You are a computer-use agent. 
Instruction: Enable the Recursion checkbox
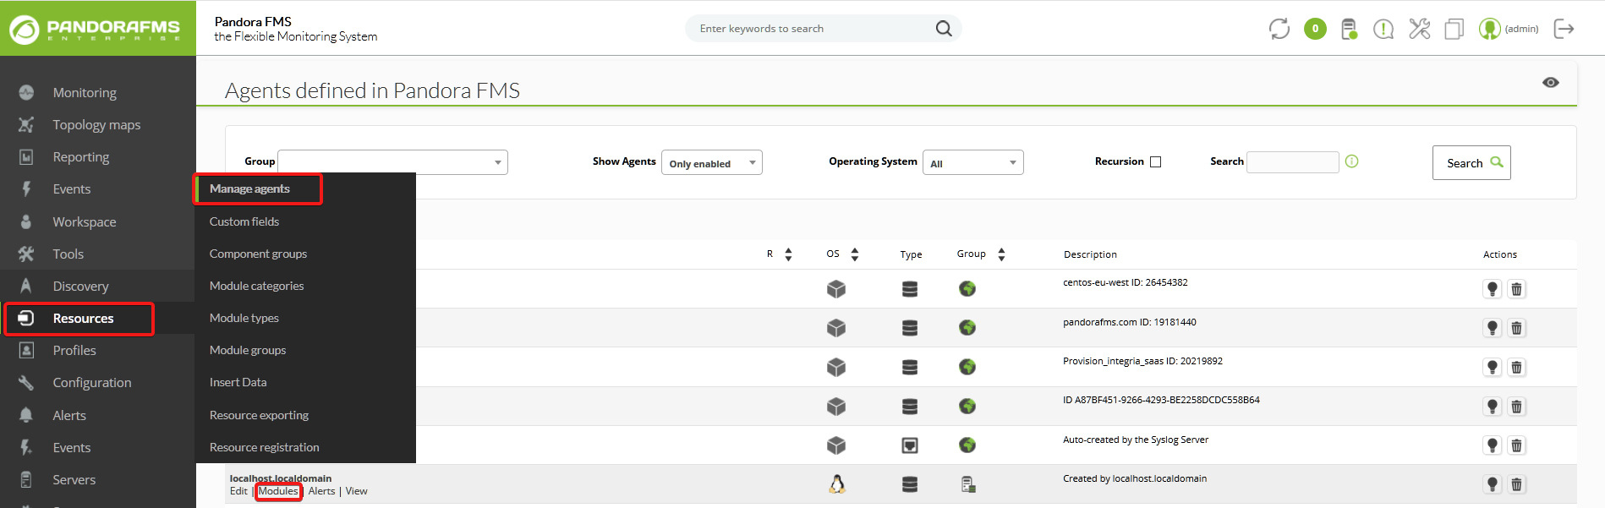coord(1156,161)
